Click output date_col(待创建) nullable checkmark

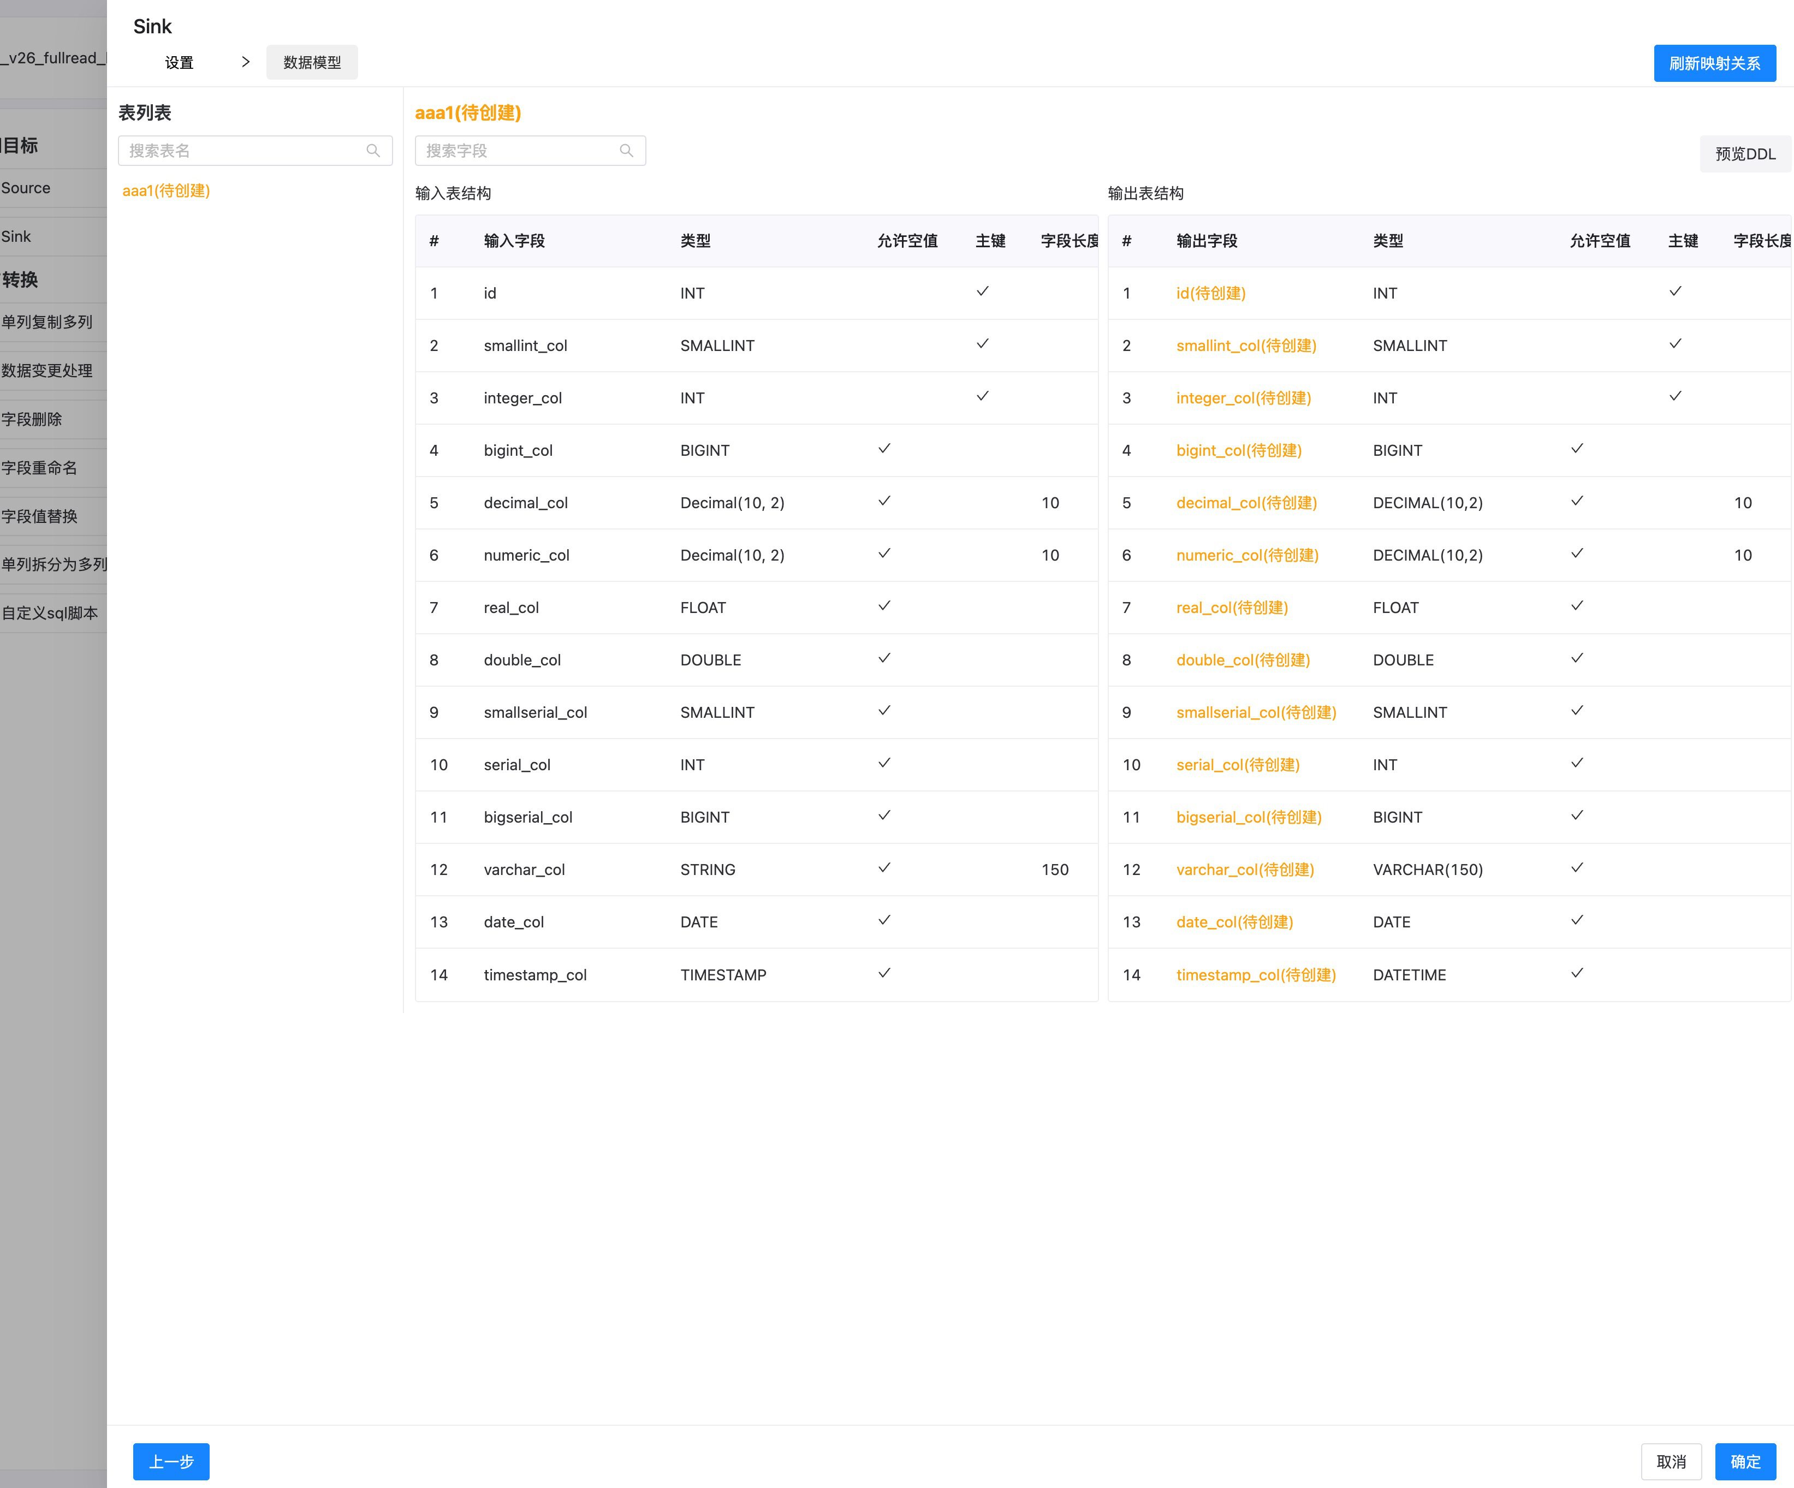1577,920
